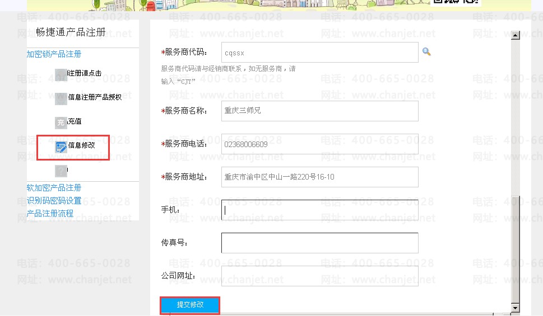Click the 服务商代码 text field
The image size is (543, 316).
coord(319,52)
